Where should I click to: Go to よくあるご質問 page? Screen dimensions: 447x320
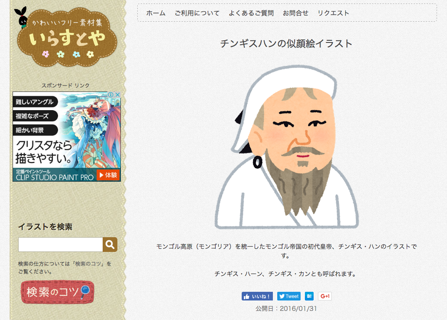coord(251,13)
